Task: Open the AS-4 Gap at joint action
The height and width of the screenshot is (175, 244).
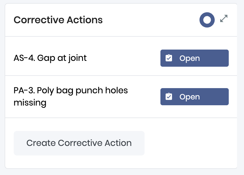Action: click(195, 58)
